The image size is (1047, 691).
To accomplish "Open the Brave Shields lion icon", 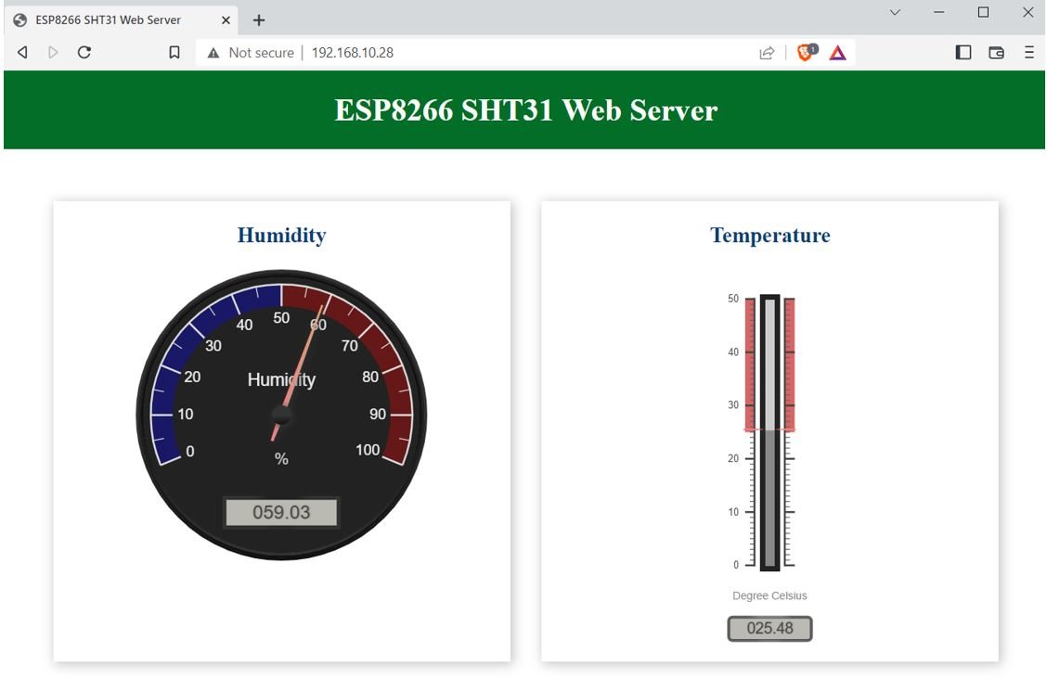I will (807, 52).
